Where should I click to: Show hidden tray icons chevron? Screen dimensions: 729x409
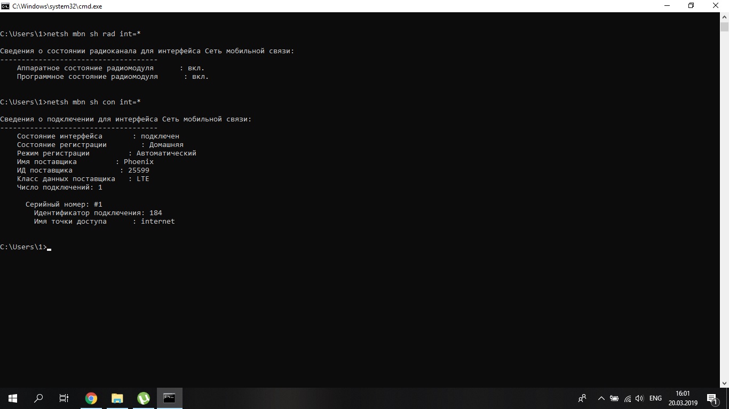pyautogui.click(x=601, y=398)
